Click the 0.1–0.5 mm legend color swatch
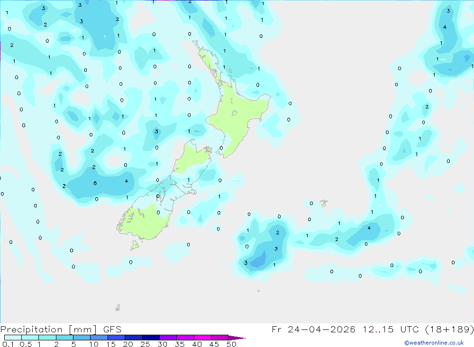 13,338
